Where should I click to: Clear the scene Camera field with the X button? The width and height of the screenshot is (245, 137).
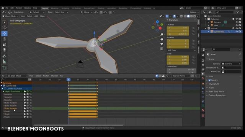point(239,64)
